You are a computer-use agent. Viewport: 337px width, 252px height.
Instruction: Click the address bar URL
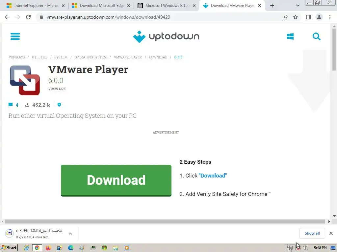108,17
